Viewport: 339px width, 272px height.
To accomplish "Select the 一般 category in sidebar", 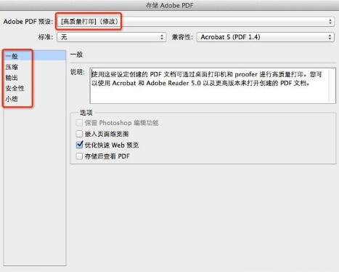I will pos(35,56).
